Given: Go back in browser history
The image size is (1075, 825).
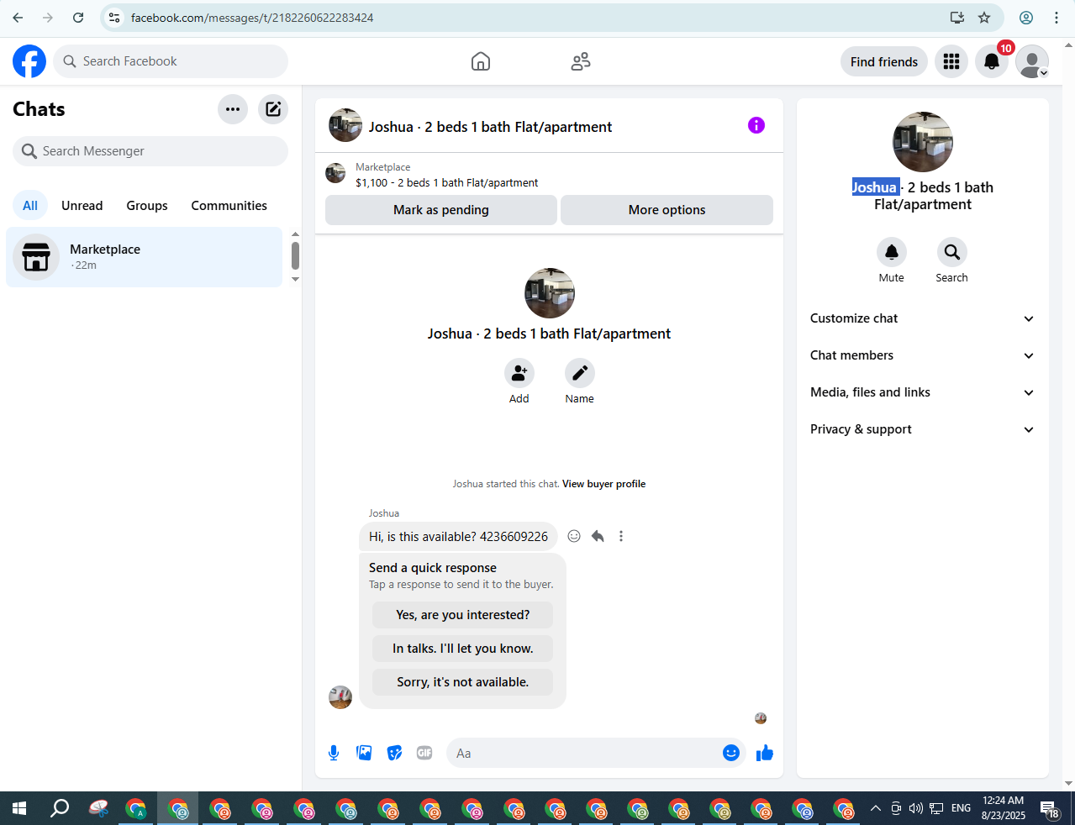Looking at the screenshot, I should click(x=18, y=18).
